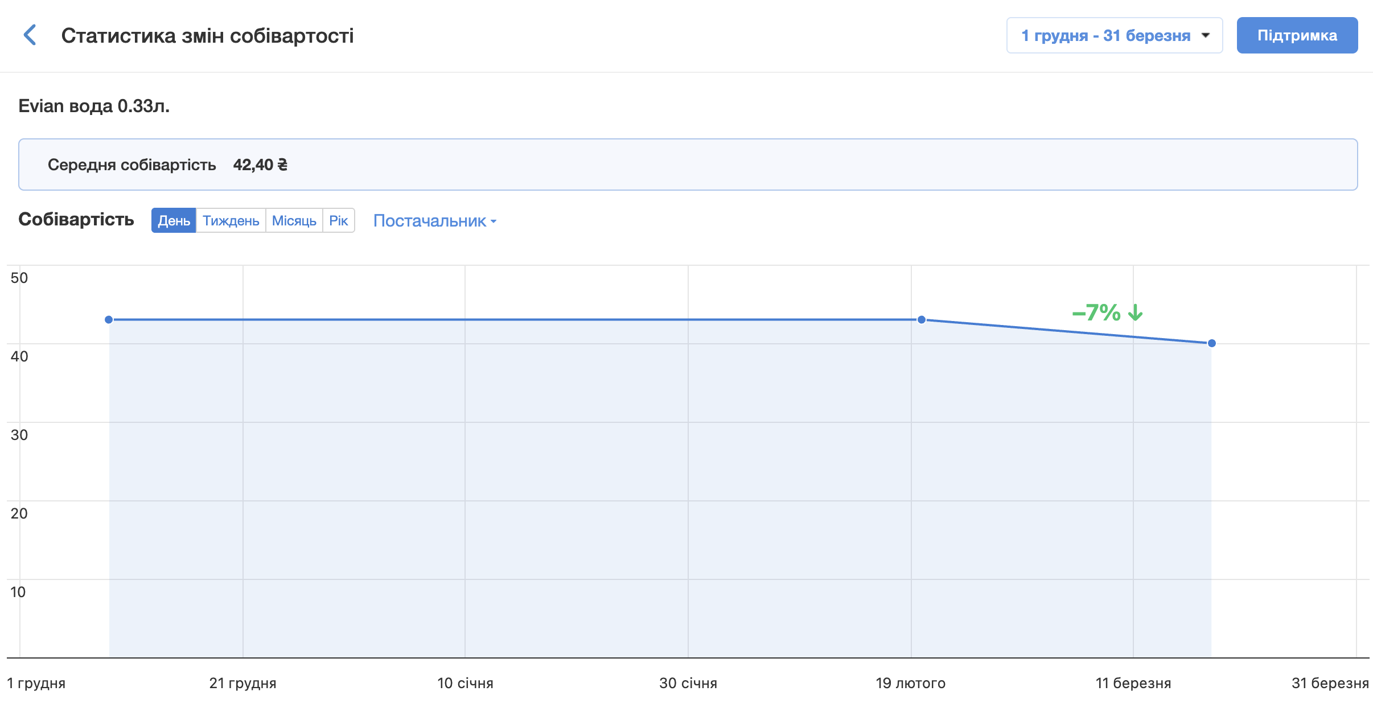The image size is (1373, 724).
Task: Select the День period tab
Action: click(x=174, y=221)
